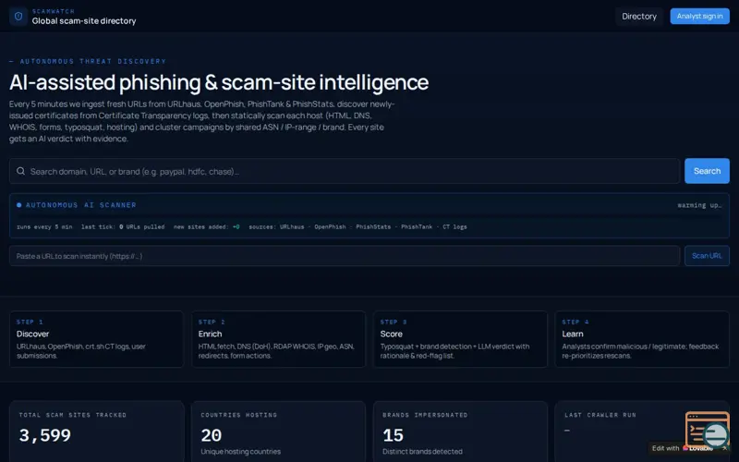Click the Analyst sign in button
The image size is (739, 462).
tap(700, 16)
